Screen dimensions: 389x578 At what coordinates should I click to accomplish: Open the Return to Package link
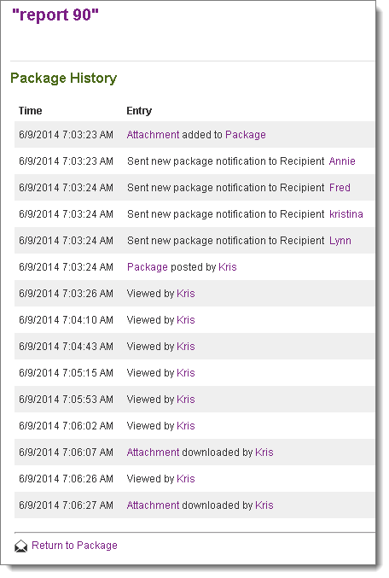(x=74, y=546)
